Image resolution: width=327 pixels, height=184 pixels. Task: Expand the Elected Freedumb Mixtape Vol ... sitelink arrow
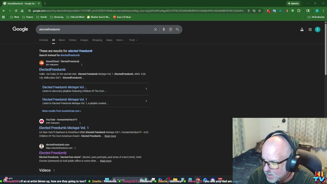pyautogui.click(x=146, y=89)
